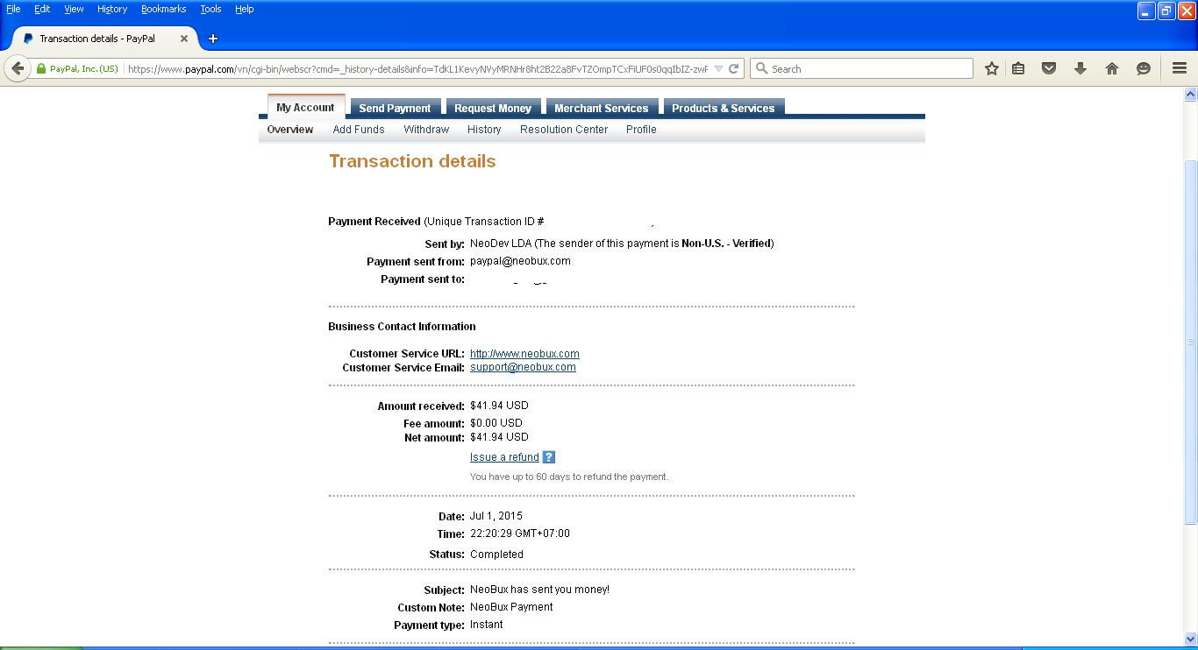Go to the account Overview
The width and height of the screenshot is (1198, 650).
290,130
